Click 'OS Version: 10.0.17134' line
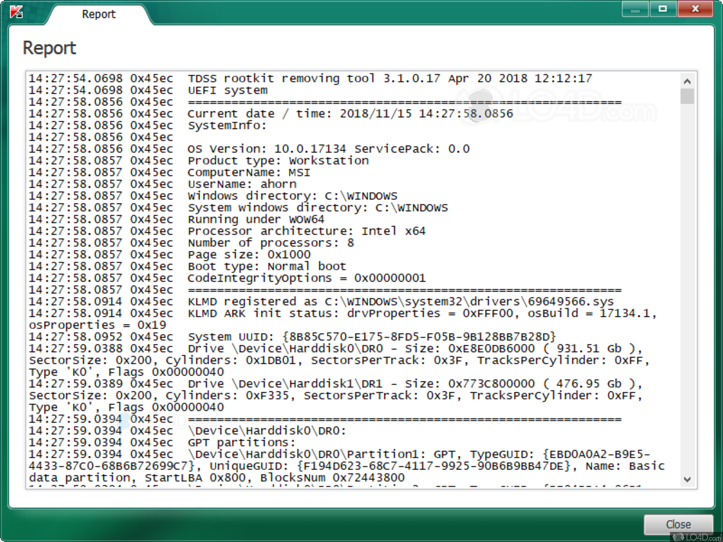 (249, 149)
